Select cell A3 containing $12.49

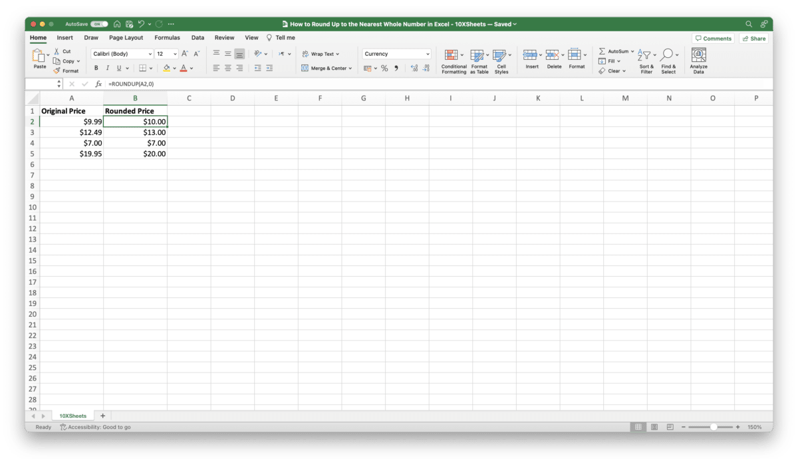[72, 132]
